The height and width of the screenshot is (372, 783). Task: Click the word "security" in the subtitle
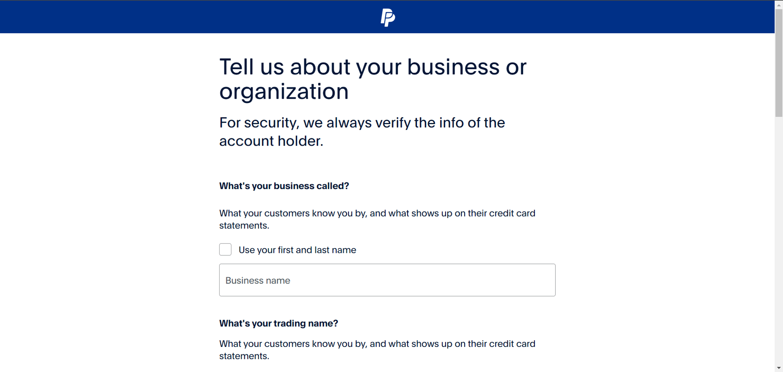(x=271, y=123)
